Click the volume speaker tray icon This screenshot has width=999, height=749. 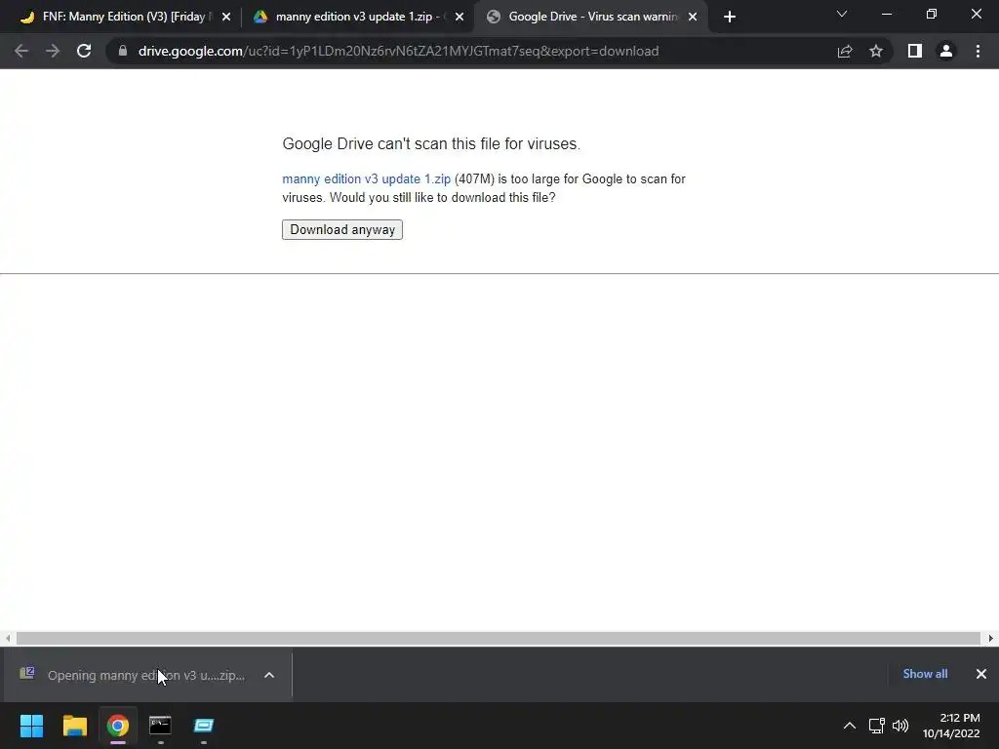(x=900, y=726)
